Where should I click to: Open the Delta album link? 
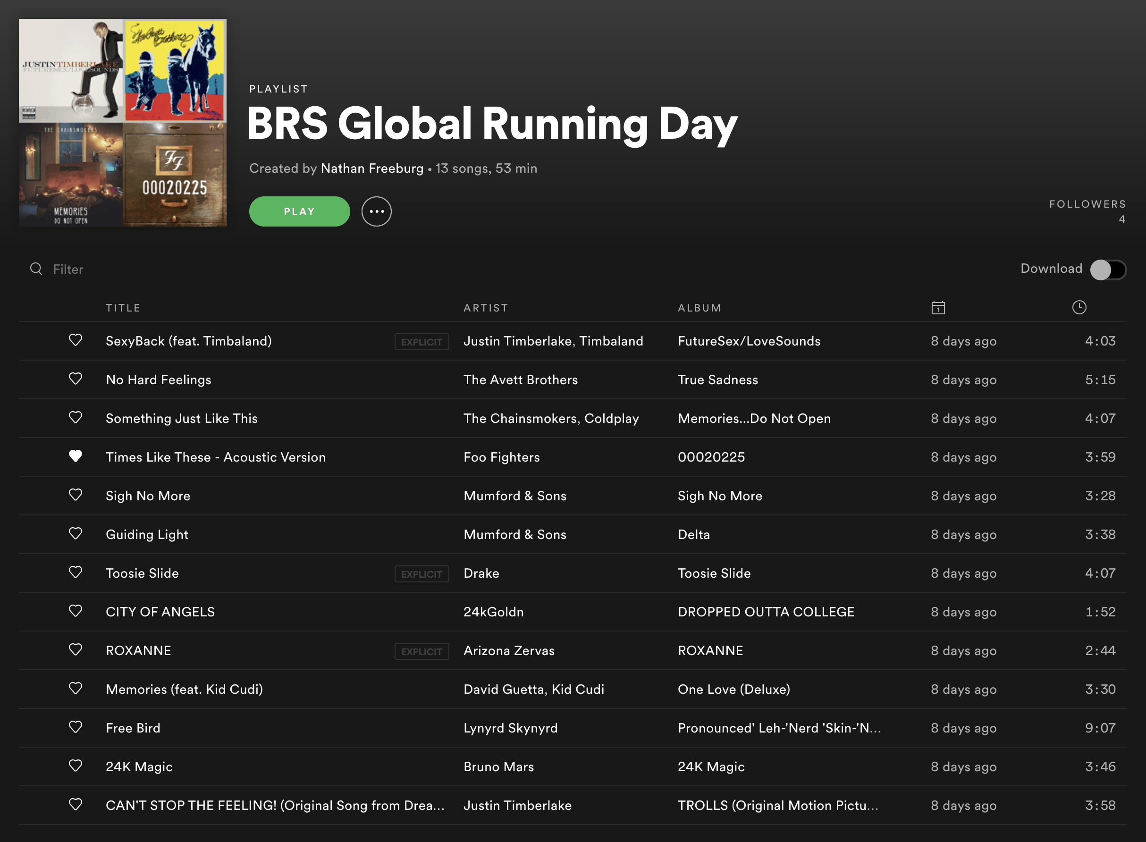point(693,535)
